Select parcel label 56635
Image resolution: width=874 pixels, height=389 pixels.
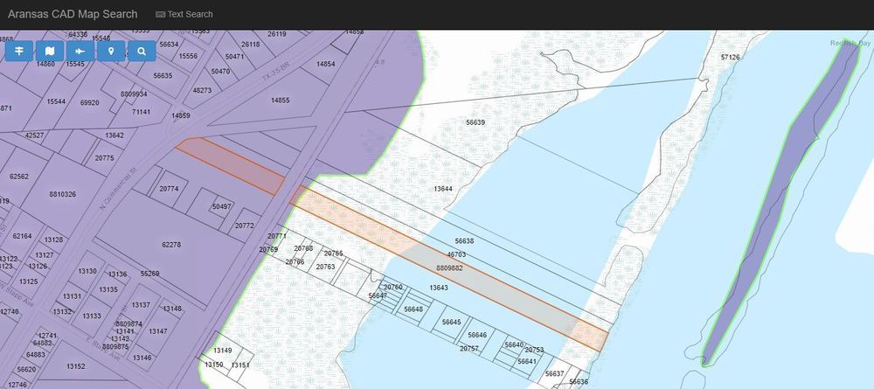pyautogui.click(x=163, y=76)
